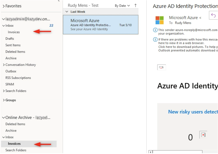Open Search Folders in Online Archive

click(16, 150)
